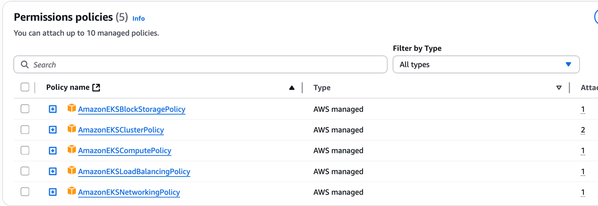Check the AmazonEKSBlockStoragePolicy row checkbox
This screenshot has height=206, width=598.
click(25, 109)
